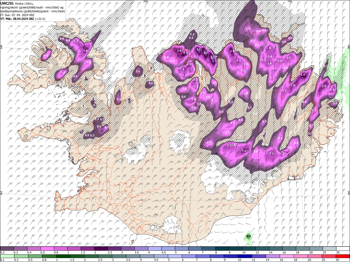The image size is (350, 262).
Task: Click the '0.9' value in the green rain cell
Action: pos(249,236)
